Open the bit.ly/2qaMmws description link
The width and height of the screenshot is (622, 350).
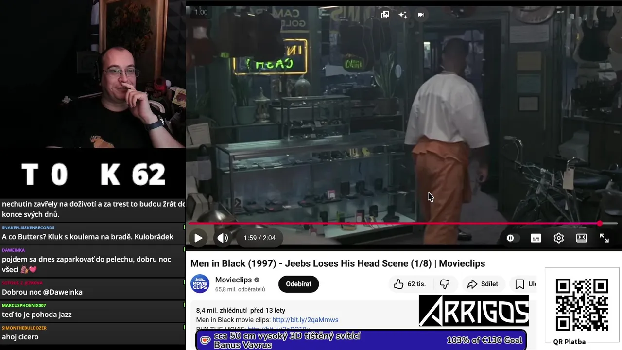tap(305, 320)
